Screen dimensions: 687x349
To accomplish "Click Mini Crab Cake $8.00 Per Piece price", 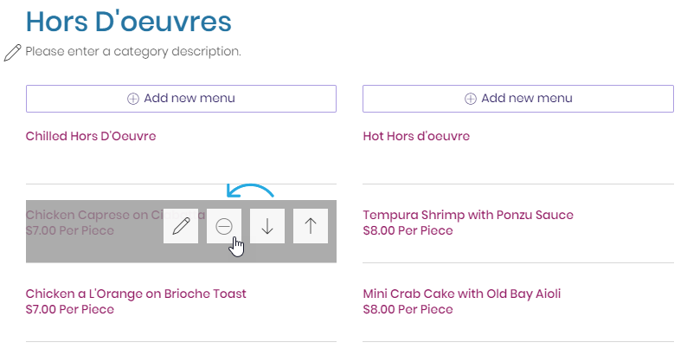I will [x=408, y=309].
